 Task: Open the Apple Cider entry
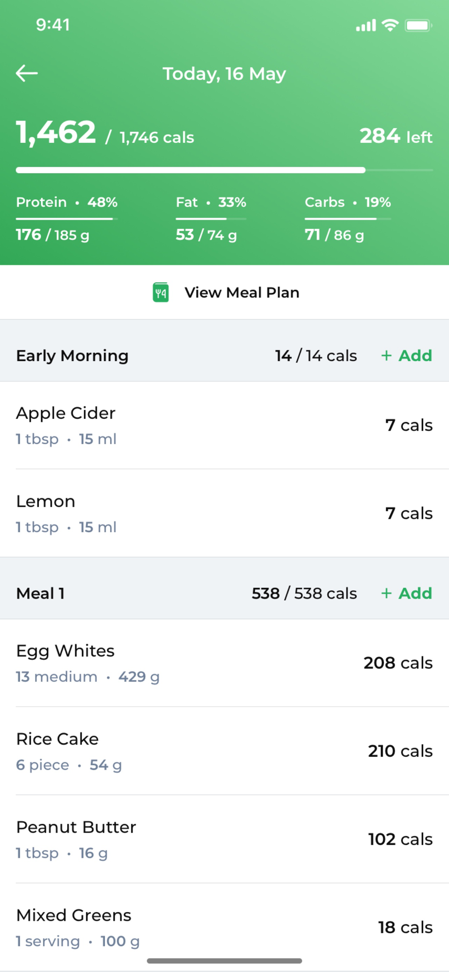point(224,425)
